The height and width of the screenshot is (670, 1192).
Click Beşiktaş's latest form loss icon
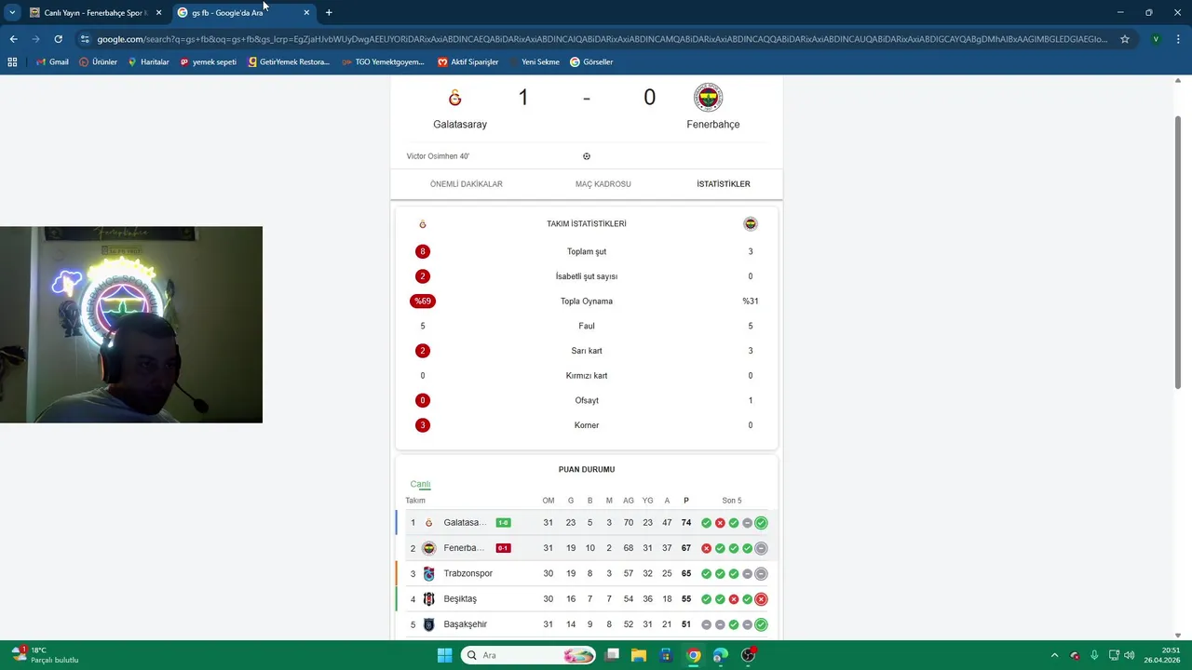coord(761,599)
